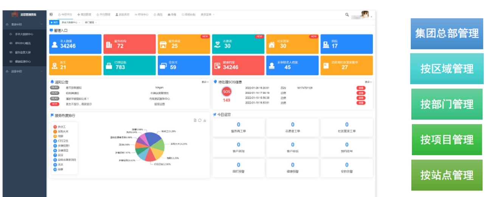The height and width of the screenshot is (197, 486).
Task: Switch to the 部门管理 page tab
Action: click(90, 23)
